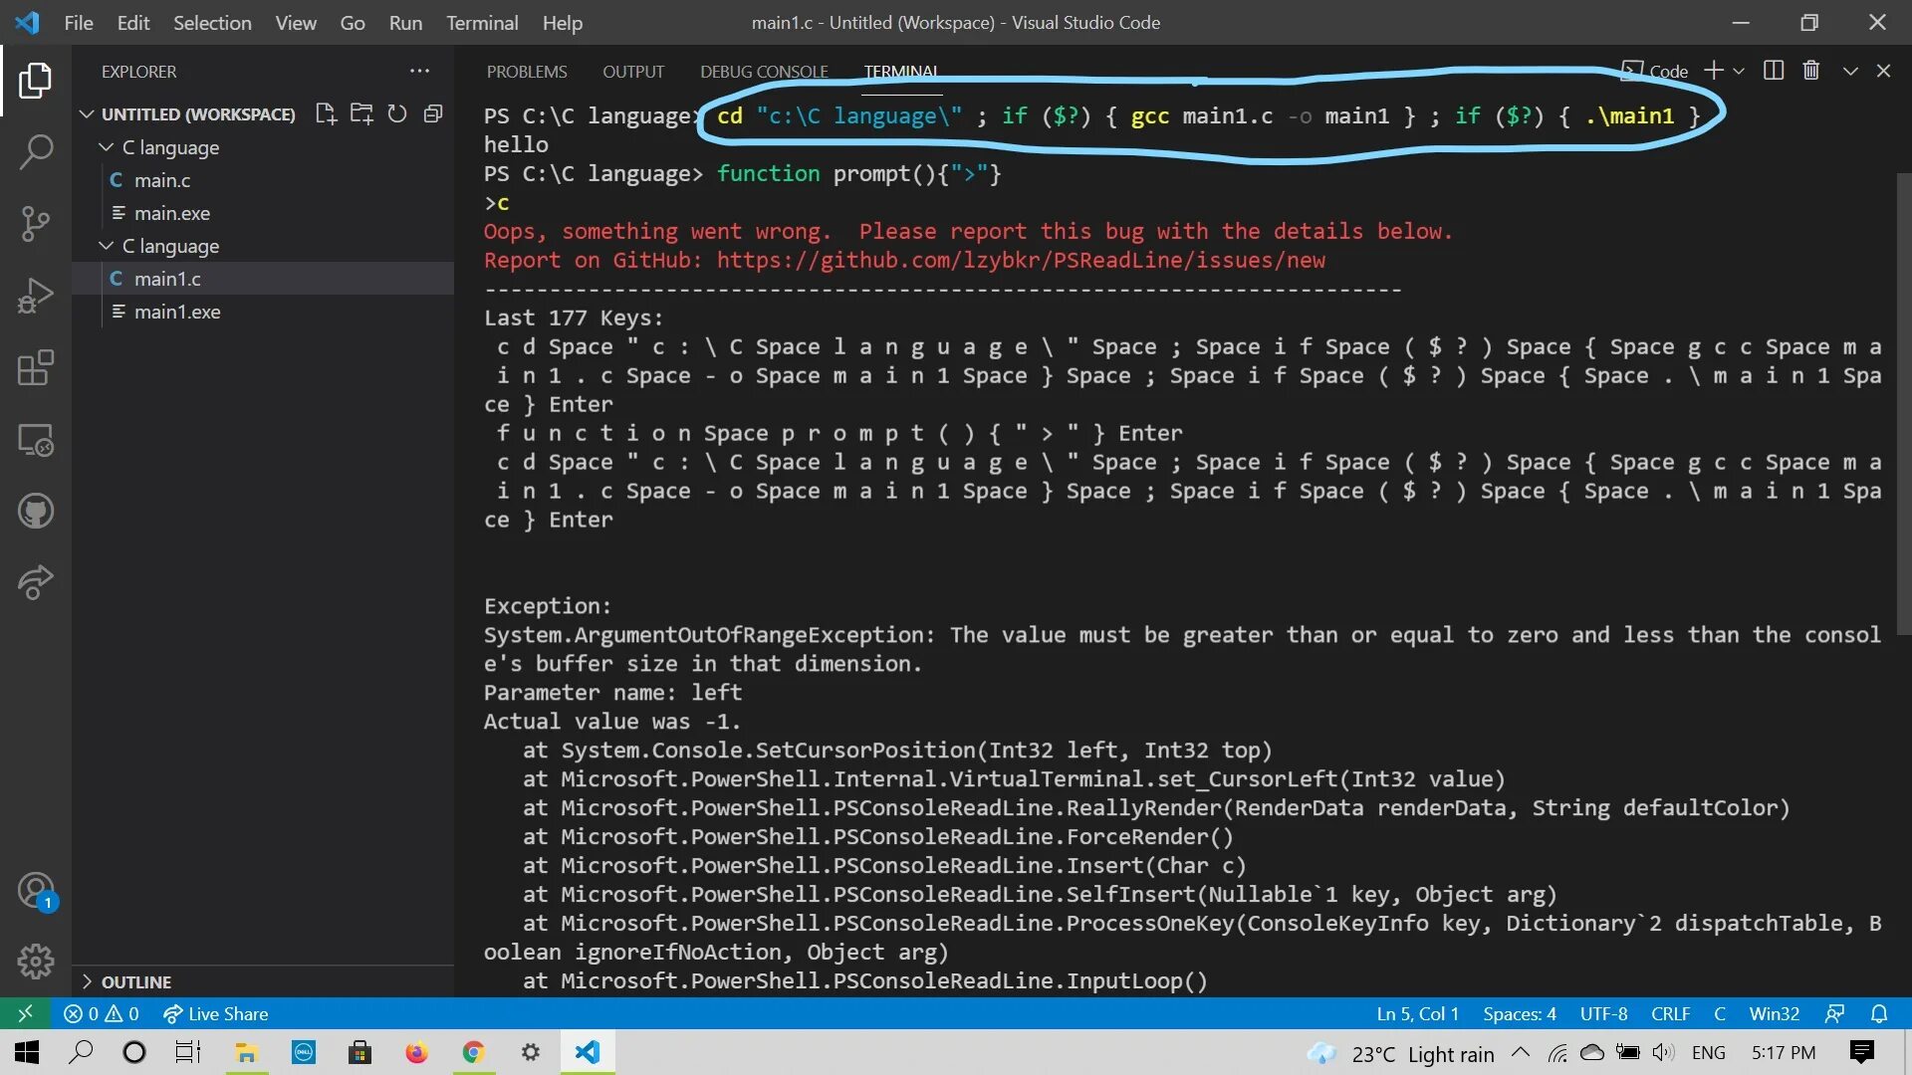1912x1075 pixels.
Task: Open Task View on taskbar
Action: [187, 1052]
